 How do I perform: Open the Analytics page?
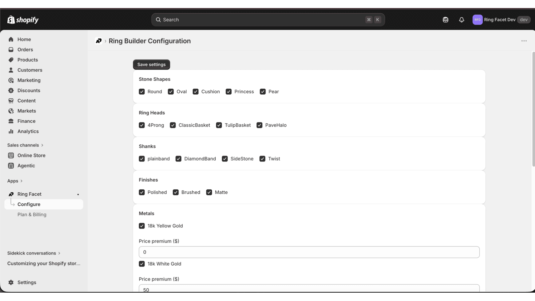(44, 131)
